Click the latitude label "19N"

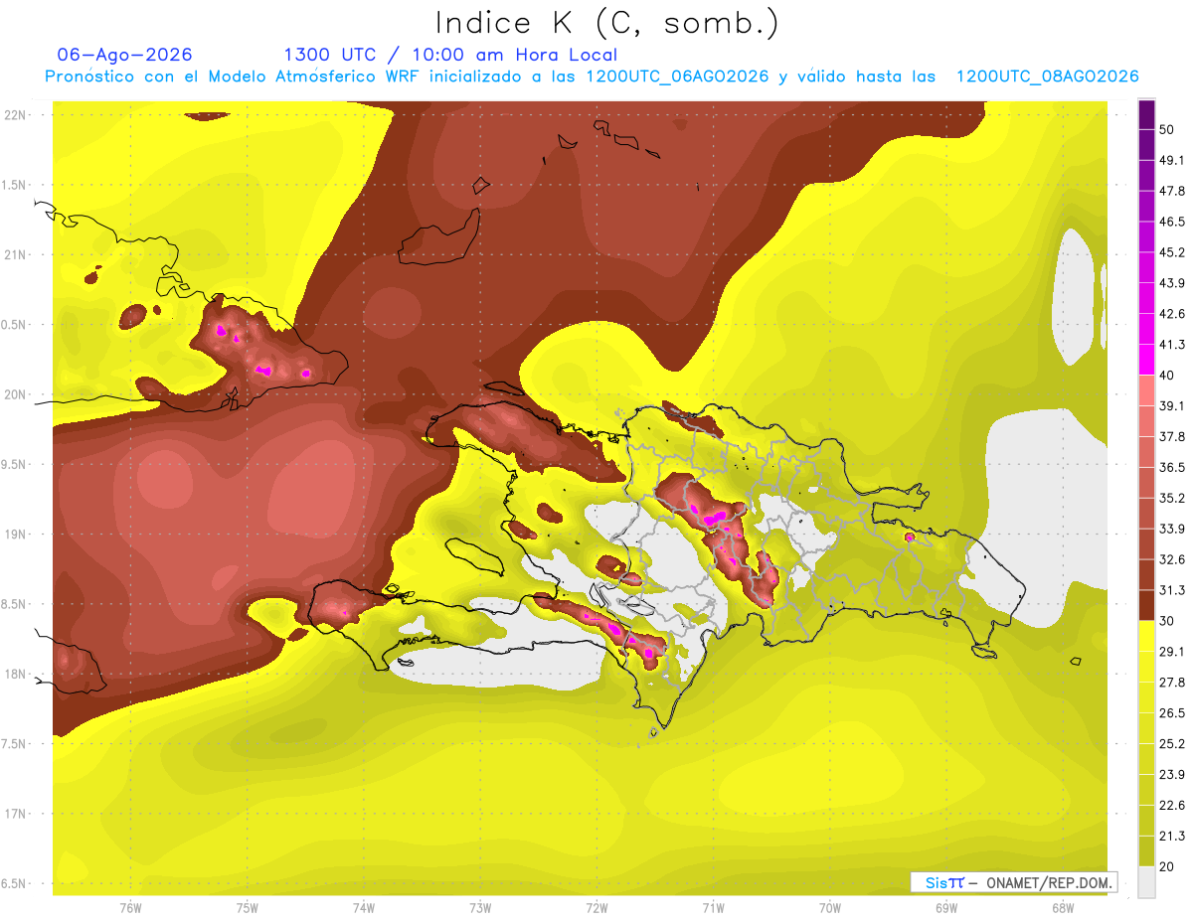click(x=16, y=535)
